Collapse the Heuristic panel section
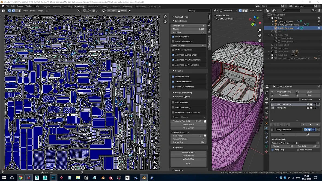The height and width of the screenshot is (181, 322). pyautogui.click(x=179, y=71)
